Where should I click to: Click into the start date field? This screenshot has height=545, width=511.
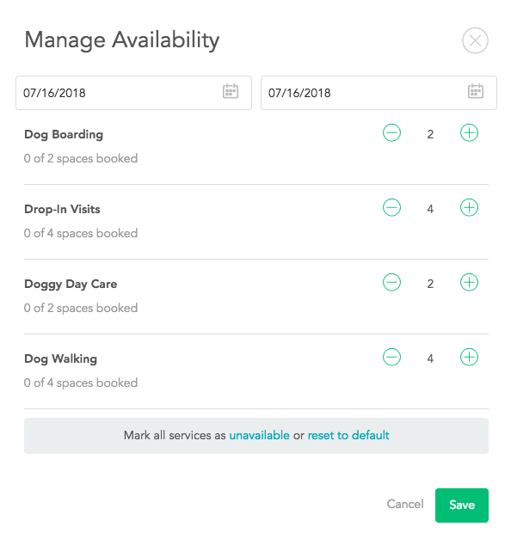click(x=133, y=93)
